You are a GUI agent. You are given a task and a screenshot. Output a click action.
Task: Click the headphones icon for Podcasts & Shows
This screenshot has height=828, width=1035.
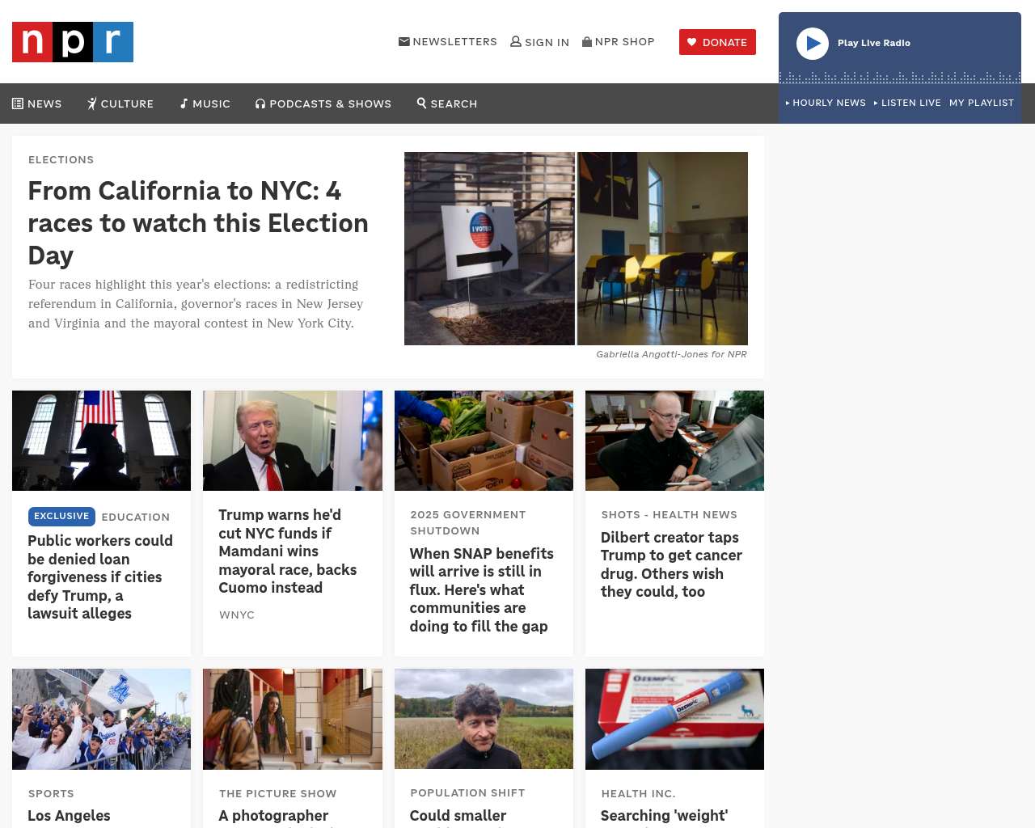coord(260,103)
